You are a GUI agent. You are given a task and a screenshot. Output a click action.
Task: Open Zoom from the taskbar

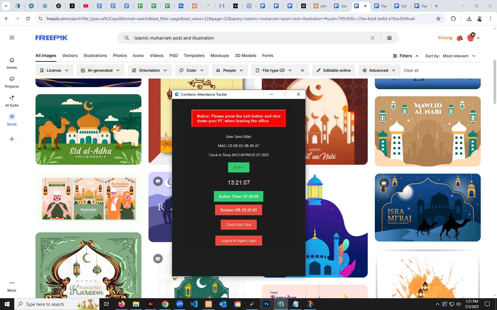[x=180, y=304]
